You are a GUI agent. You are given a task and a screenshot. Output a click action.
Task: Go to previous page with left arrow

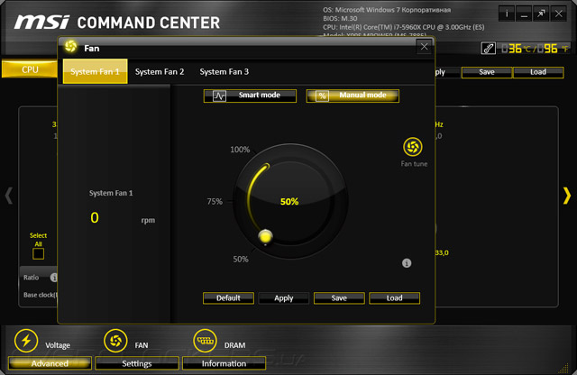coord(9,196)
